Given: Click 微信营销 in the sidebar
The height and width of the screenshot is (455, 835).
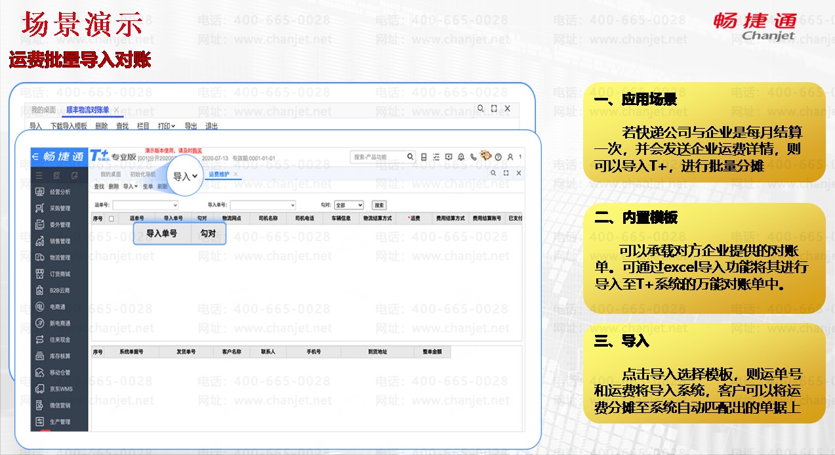Looking at the screenshot, I should click(53, 405).
